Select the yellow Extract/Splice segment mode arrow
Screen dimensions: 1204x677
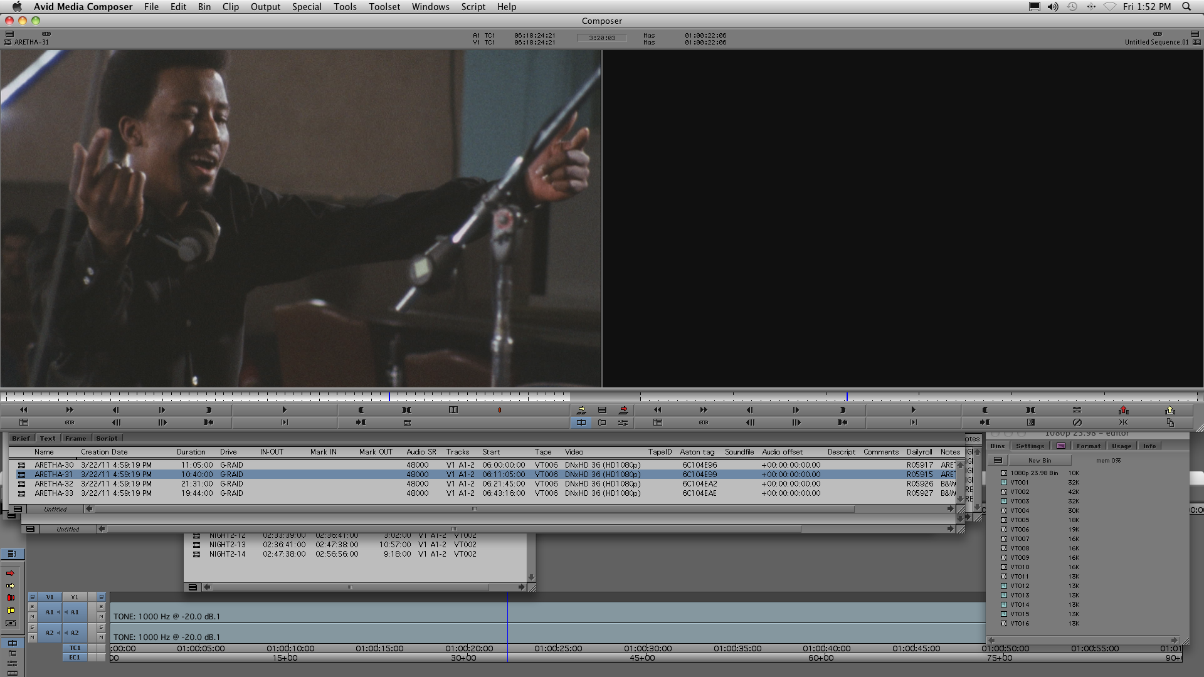(11, 586)
